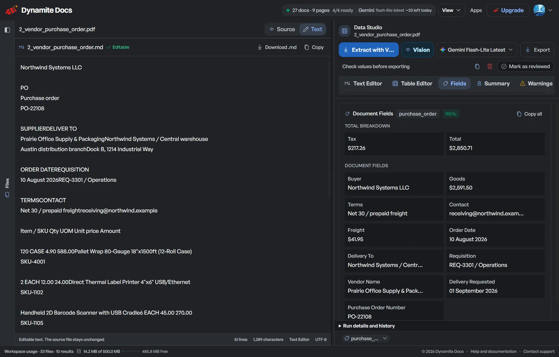This screenshot has height=357, width=559.
Task: Click the Order Date 10 August 2026 field
Action: pos(496,235)
